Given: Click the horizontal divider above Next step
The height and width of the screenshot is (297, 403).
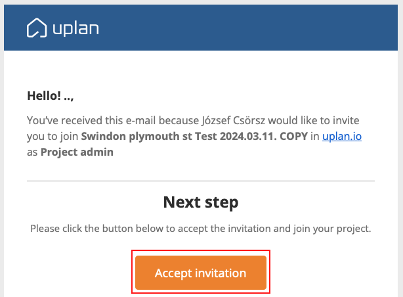Looking at the screenshot, I should (201, 181).
